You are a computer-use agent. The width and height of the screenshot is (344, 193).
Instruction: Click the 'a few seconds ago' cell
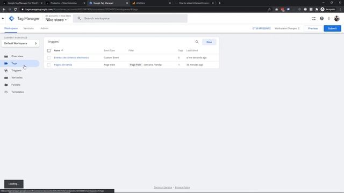pos(196,58)
